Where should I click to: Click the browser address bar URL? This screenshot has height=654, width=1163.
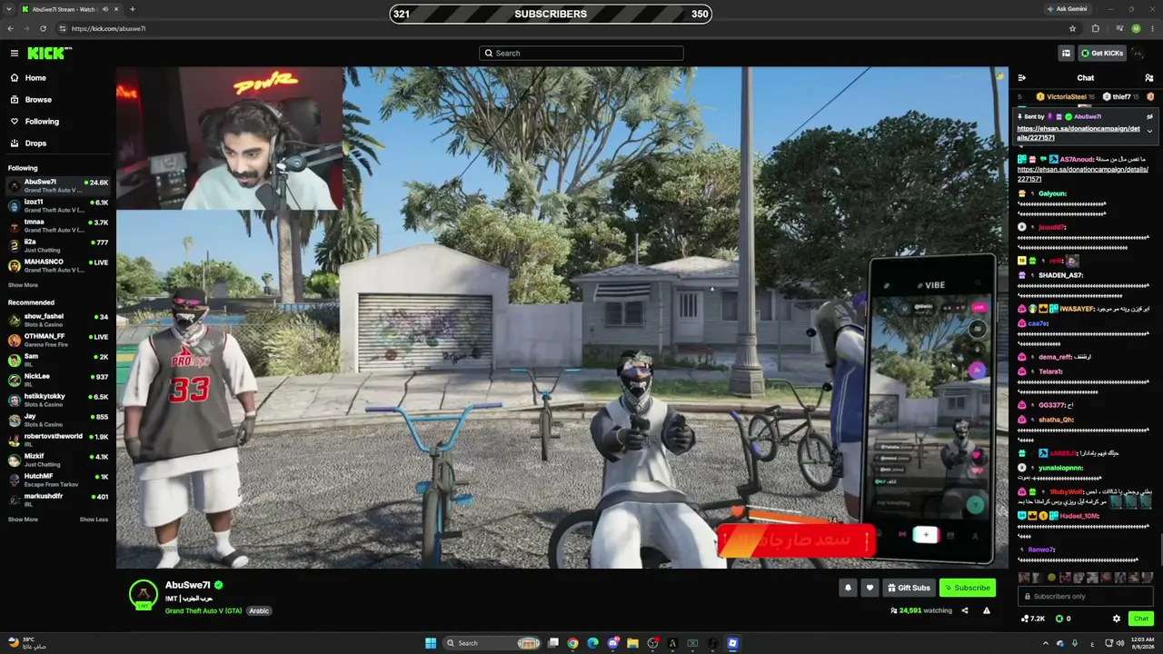pos(109,28)
